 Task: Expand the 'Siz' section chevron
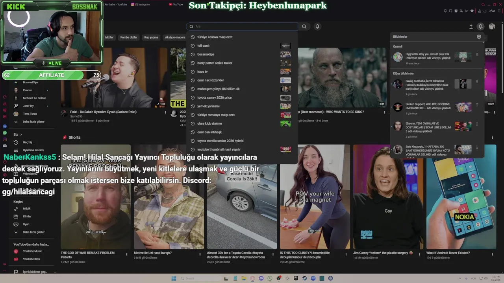(21, 134)
